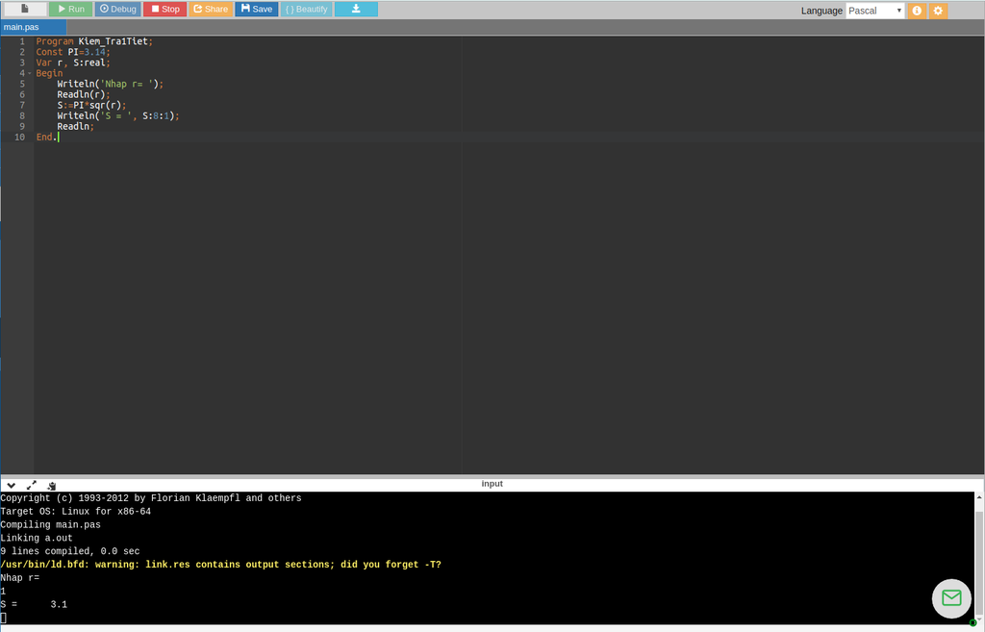This screenshot has width=985, height=632.
Task: Open the orange info icon
Action: coord(917,11)
